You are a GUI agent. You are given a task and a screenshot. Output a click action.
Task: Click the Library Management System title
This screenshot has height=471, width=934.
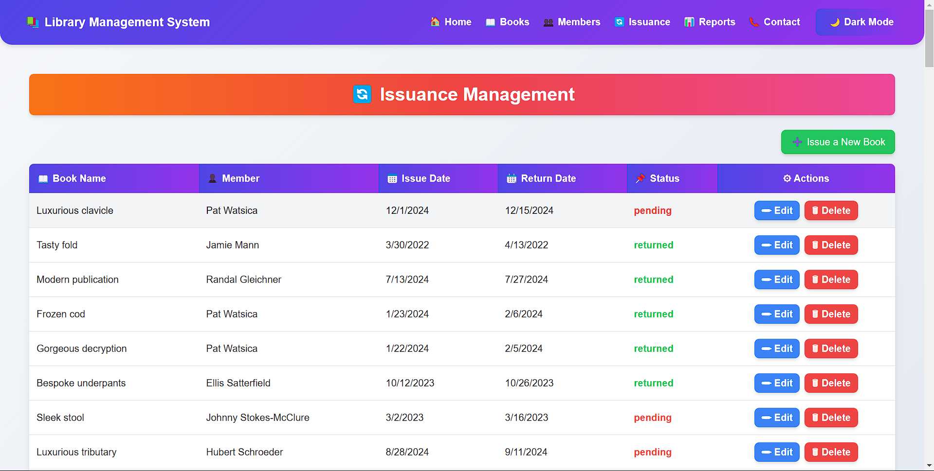pyautogui.click(x=127, y=22)
